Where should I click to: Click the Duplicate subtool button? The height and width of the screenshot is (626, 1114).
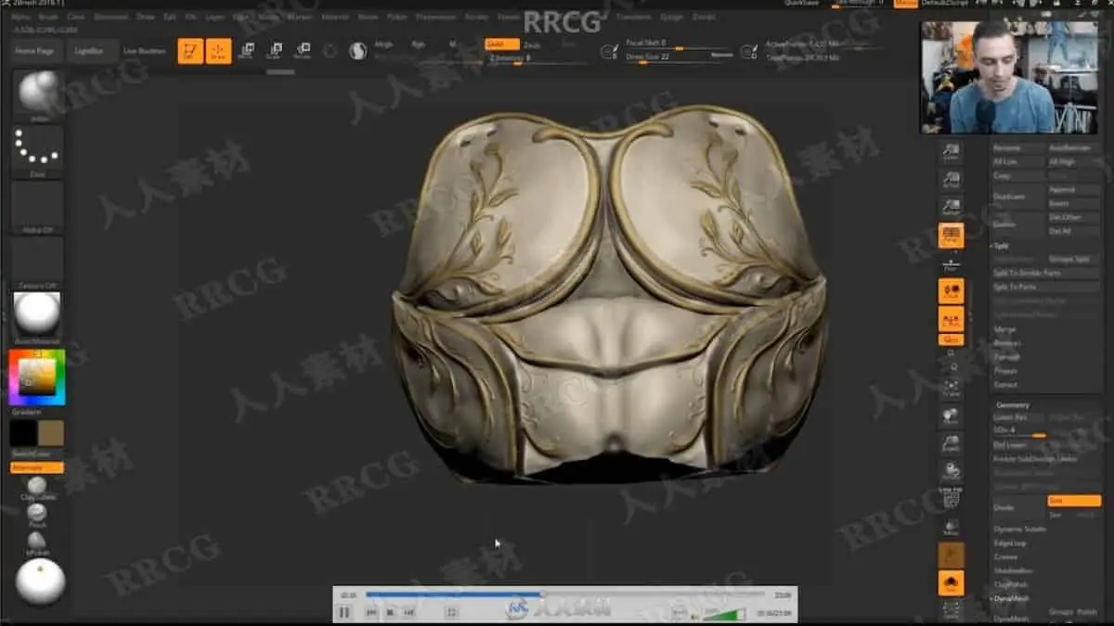click(x=1018, y=197)
